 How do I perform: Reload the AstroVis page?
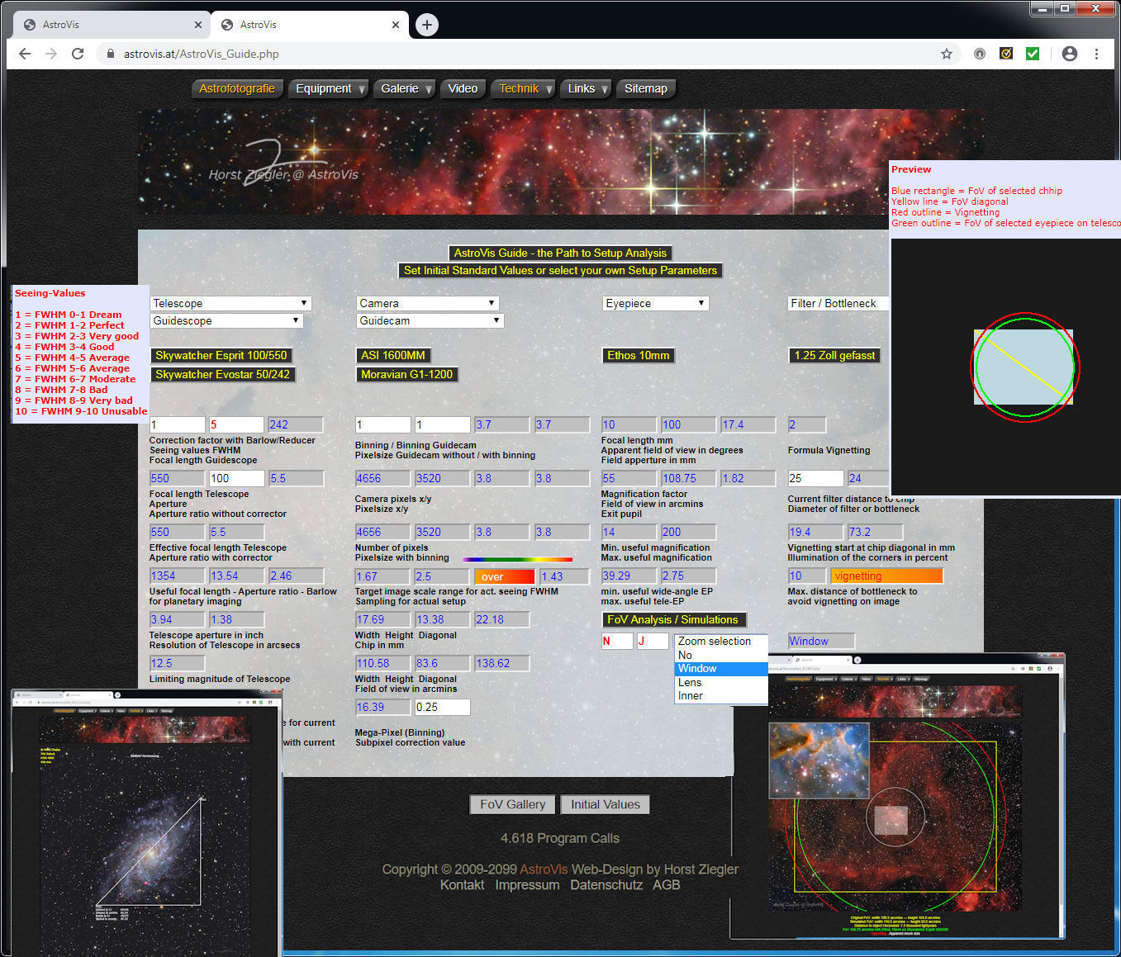(78, 54)
